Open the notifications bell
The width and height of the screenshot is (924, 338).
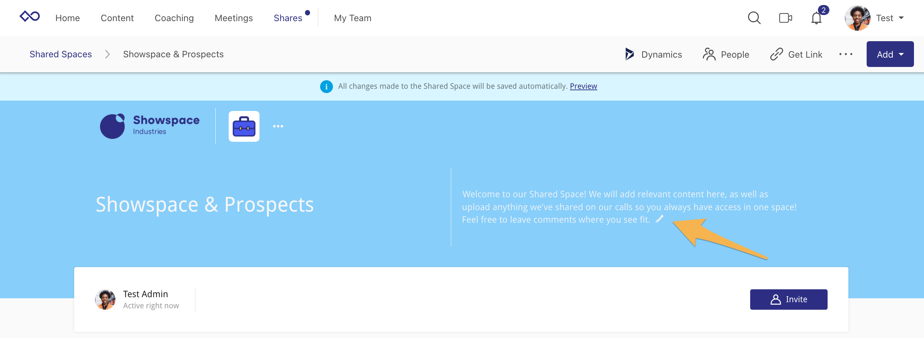click(x=816, y=18)
